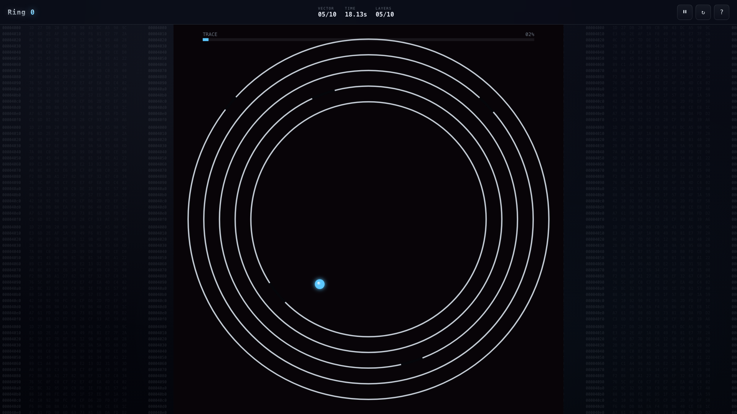The image size is (737, 414).
Task: Click the 02% trace percentage
Action: click(x=530, y=34)
